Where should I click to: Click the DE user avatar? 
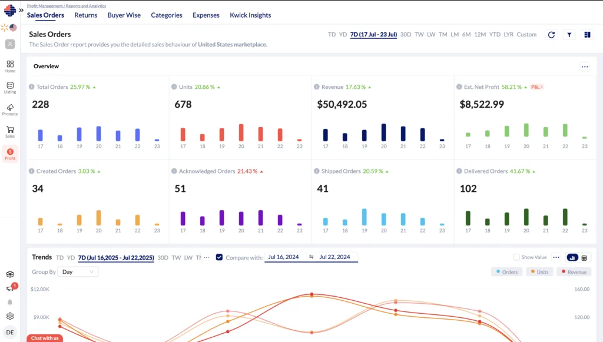(10, 333)
